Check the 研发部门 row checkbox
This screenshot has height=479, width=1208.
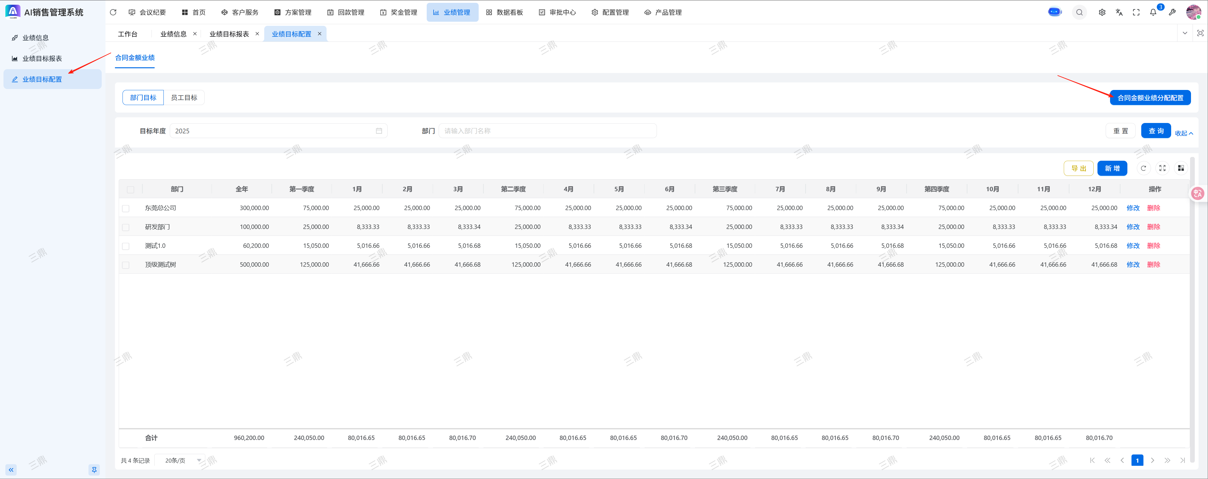tap(126, 227)
